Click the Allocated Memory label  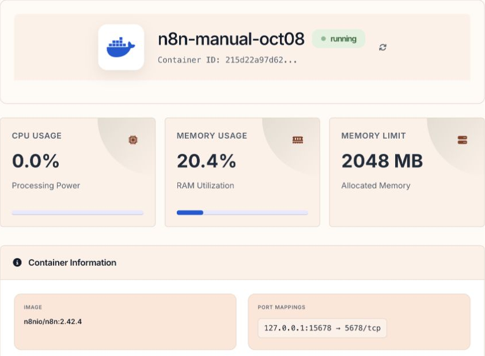tap(376, 186)
